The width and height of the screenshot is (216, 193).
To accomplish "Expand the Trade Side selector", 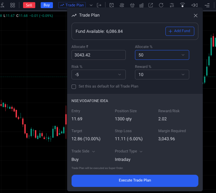I will click(83, 151).
